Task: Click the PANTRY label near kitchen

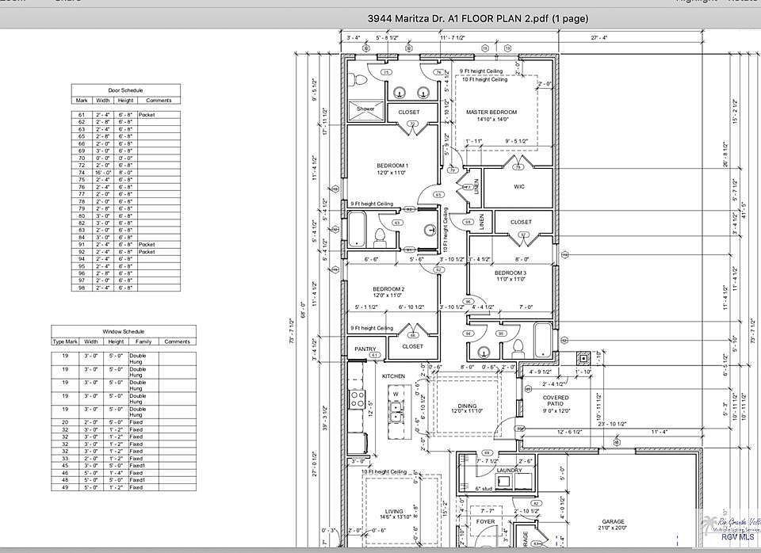Action: 365,349
